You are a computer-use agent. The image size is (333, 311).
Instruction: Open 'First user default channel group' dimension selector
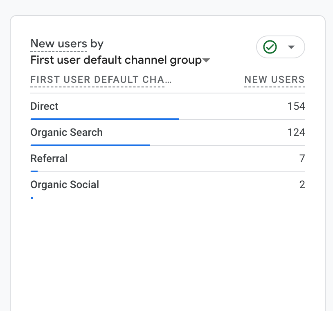click(116, 60)
